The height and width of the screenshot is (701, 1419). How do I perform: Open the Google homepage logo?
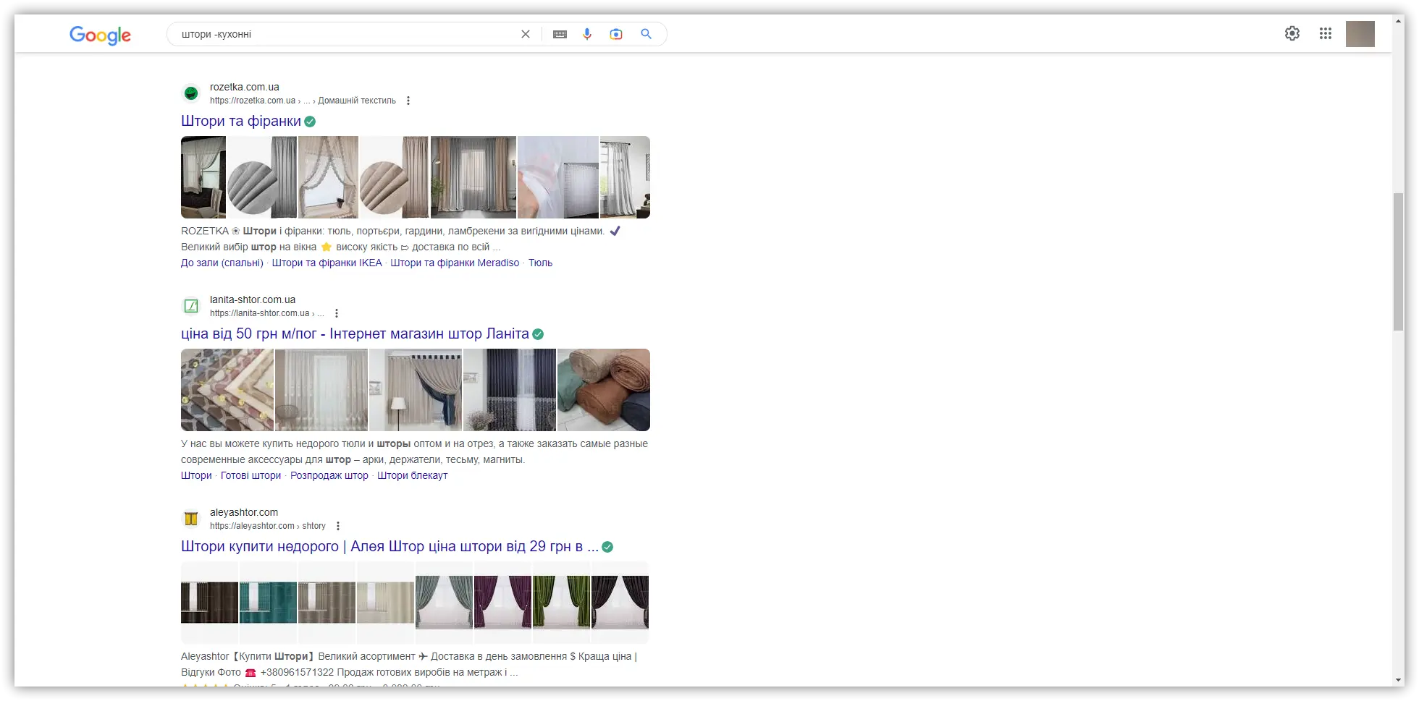[x=100, y=35]
